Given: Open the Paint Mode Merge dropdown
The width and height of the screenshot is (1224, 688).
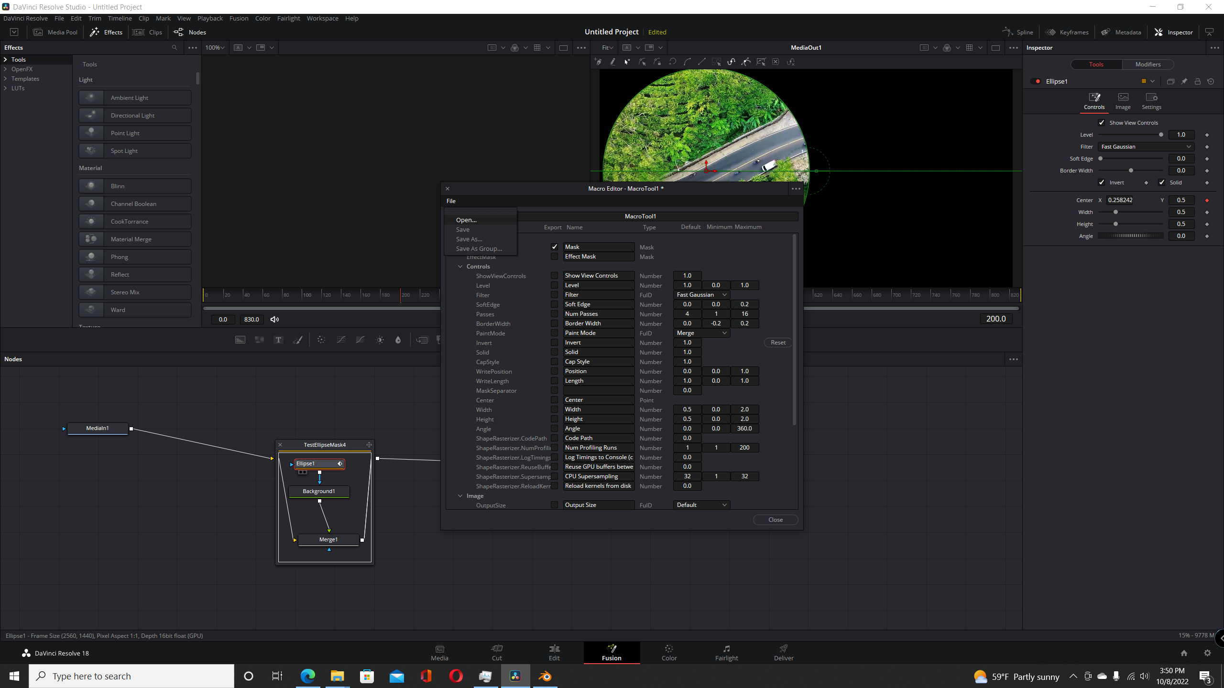Looking at the screenshot, I should tap(701, 333).
